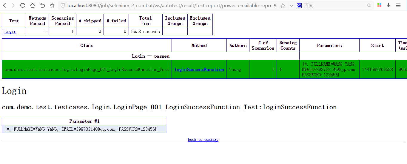Click the Parameters column header
This screenshot has height=164, width=407.
click(329, 45)
